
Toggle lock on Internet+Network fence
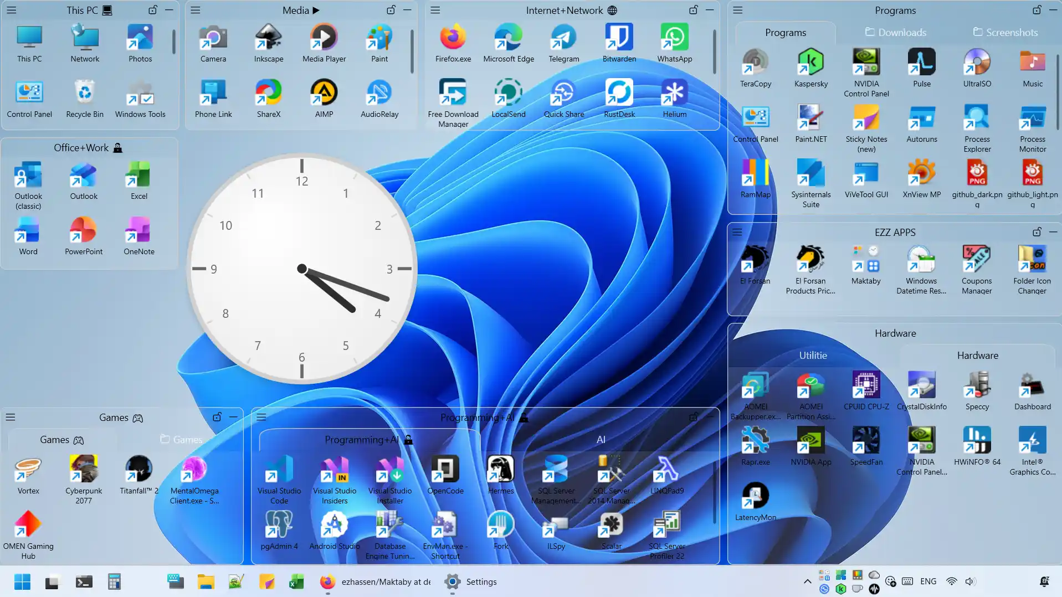pos(693,10)
